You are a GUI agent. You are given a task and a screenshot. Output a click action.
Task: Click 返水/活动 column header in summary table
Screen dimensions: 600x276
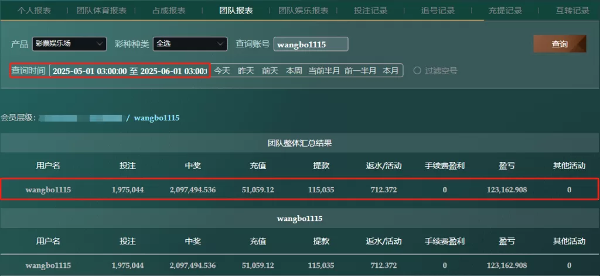coord(384,165)
